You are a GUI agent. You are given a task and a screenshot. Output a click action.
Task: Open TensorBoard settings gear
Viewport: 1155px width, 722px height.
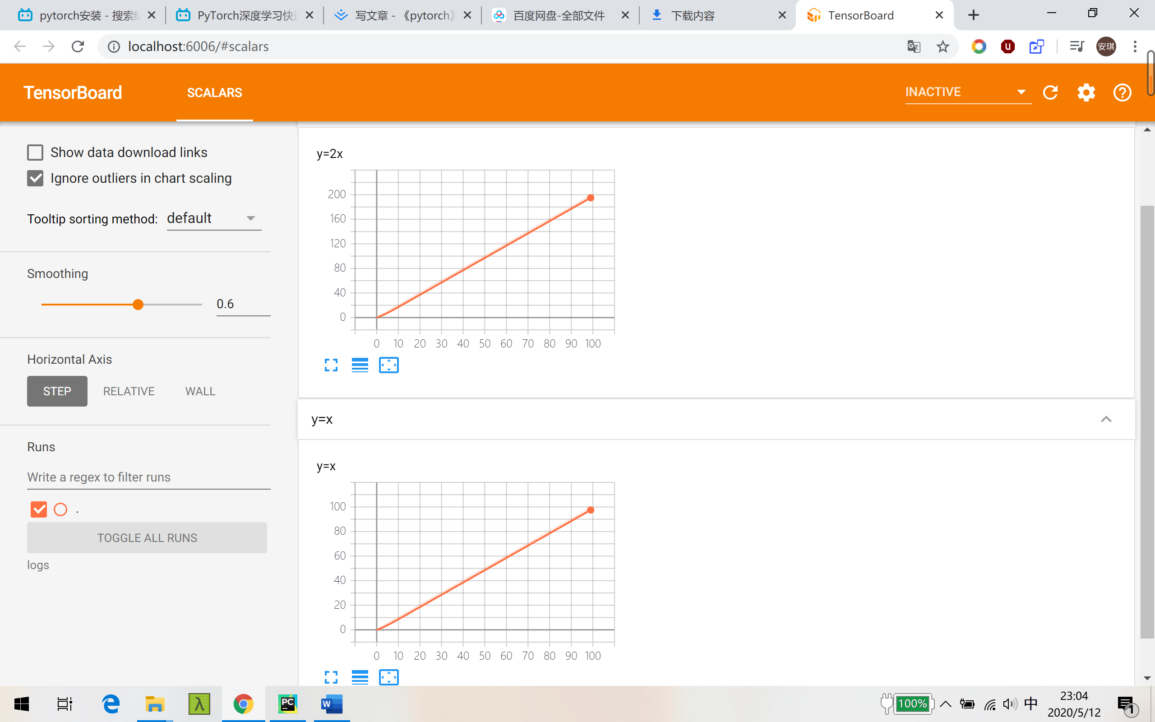1086,92
